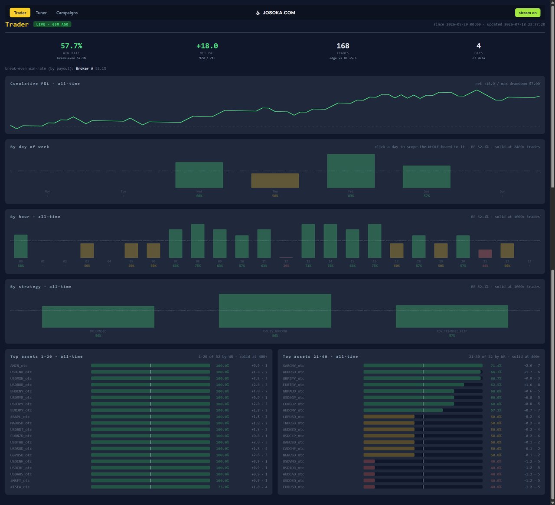Click the JOSOKA.COM flame logo icon
The width and height of the screenshot is (555, 505).
point(258,13)
